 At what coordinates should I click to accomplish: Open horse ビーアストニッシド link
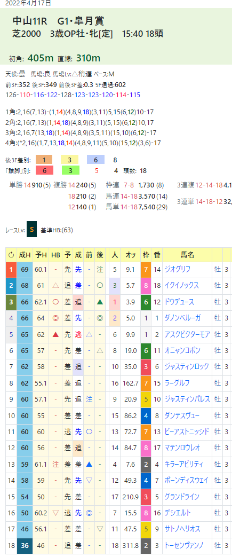187,432
